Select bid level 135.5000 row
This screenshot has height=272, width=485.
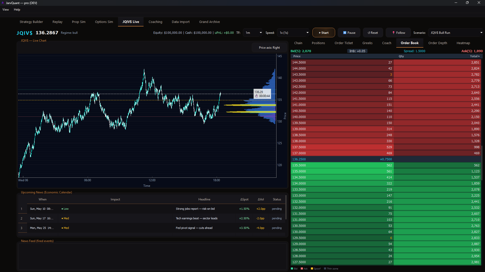click(386, 165)
